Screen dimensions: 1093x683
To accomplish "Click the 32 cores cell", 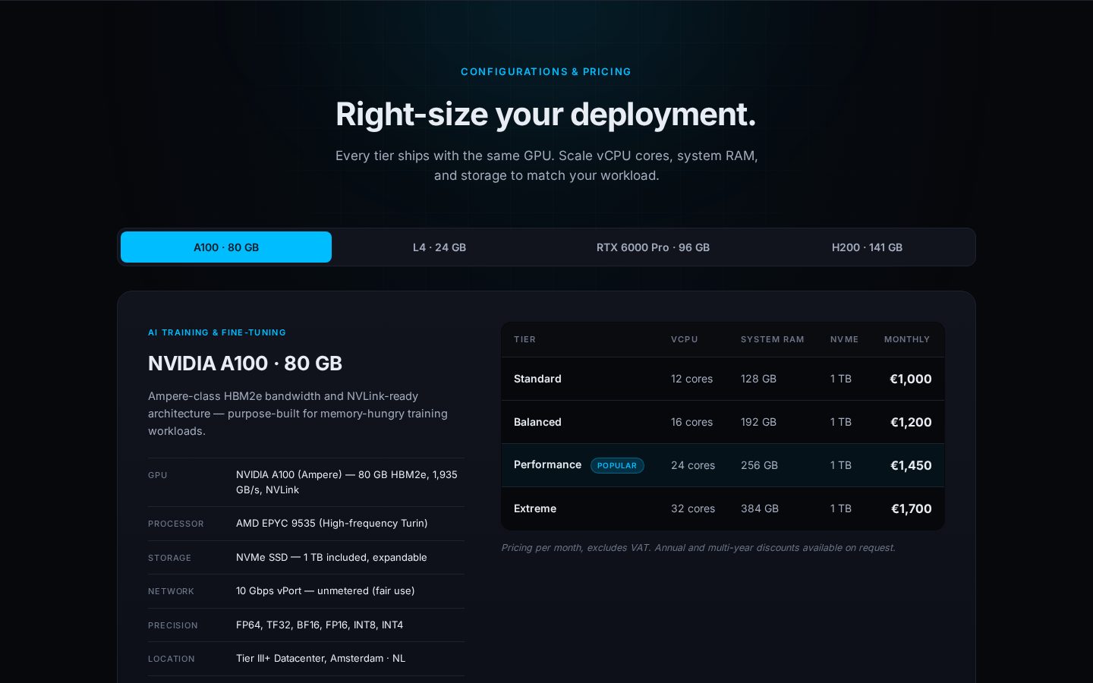I will [693, 508].
